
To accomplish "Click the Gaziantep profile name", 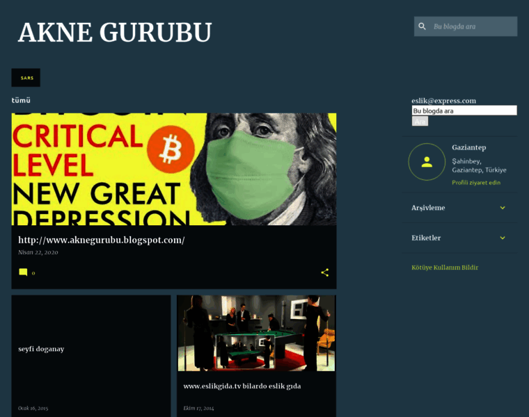I will click(469, 147).
